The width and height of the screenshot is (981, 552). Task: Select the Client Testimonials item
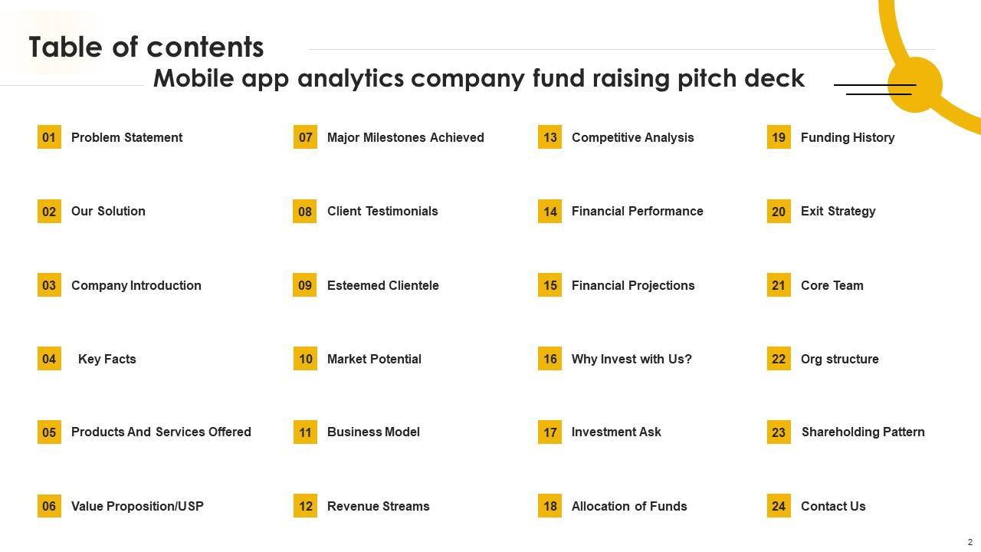point(382,212)
